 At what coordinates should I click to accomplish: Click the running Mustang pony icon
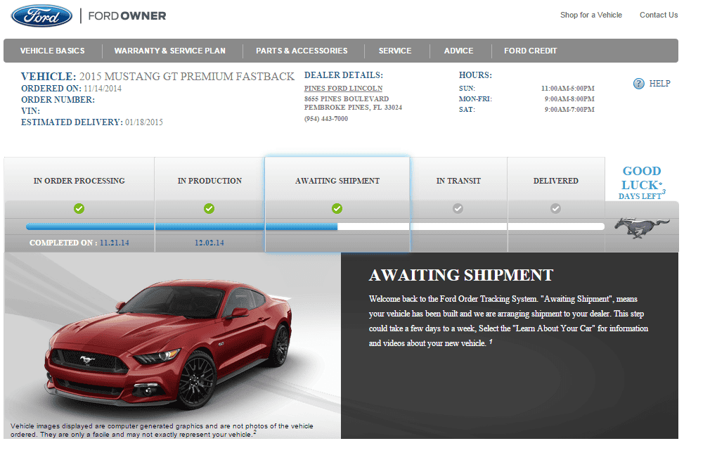(x=642, y=227)
